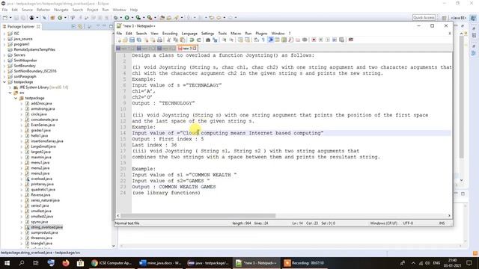Screen dimensions: 479x269
Task: Click Notepad++ horizontal scroll right arrow
Action: pos(449,216)
